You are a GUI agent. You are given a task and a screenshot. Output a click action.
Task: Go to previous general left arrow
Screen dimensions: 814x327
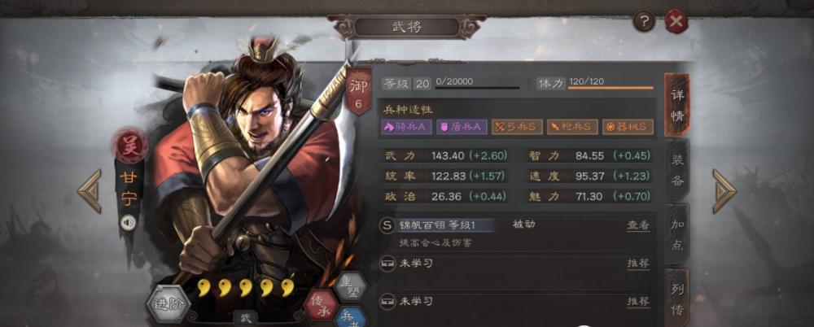click(x=90, y=191)
